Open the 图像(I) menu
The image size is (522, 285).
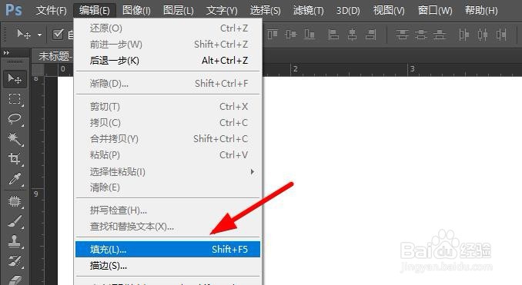(136, 11)
